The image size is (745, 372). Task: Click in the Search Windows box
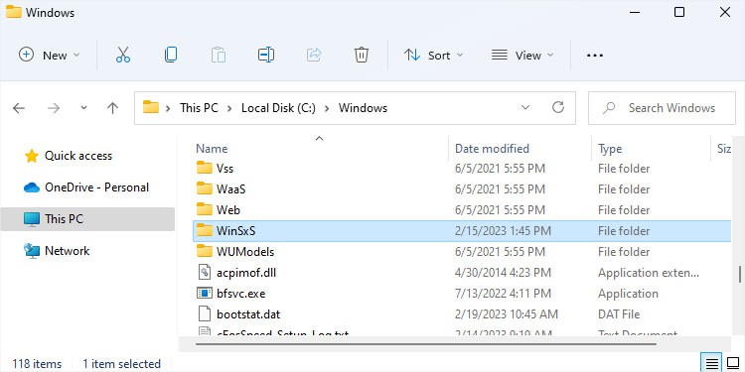point(662,108)
